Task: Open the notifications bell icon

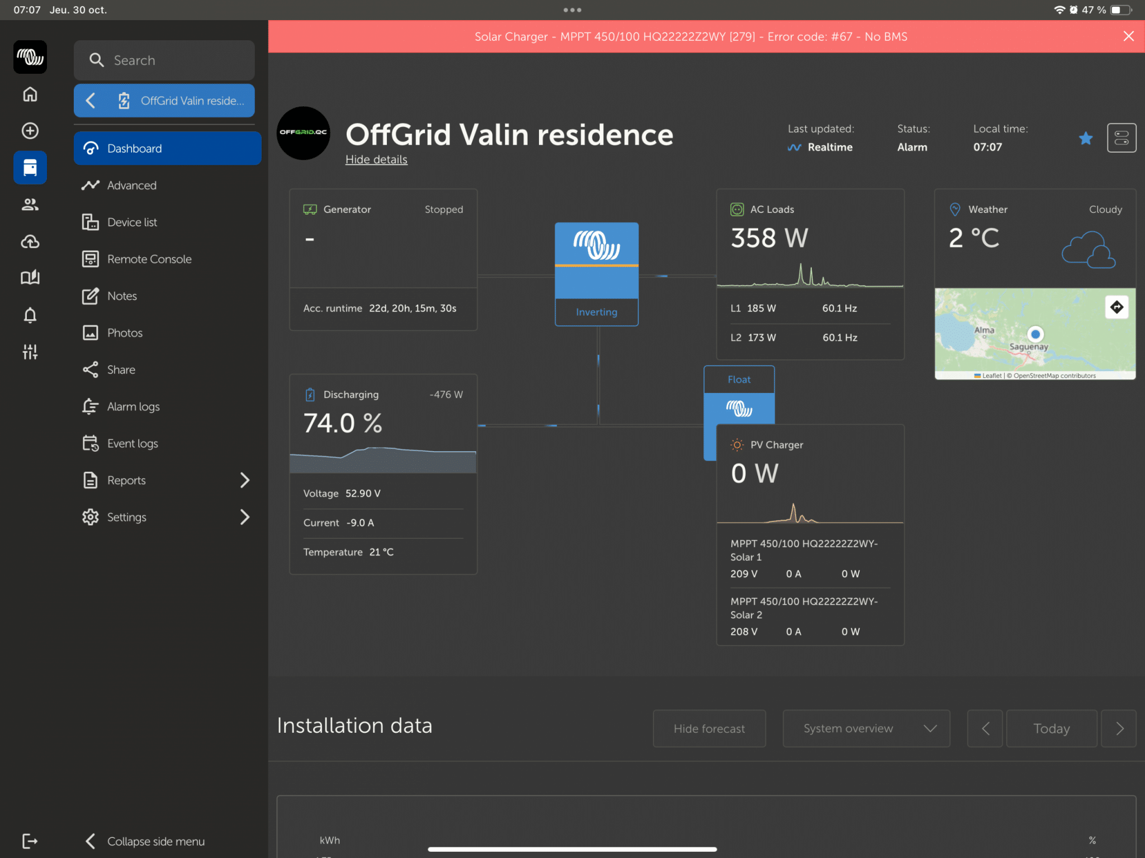Action: coord(30,315)
